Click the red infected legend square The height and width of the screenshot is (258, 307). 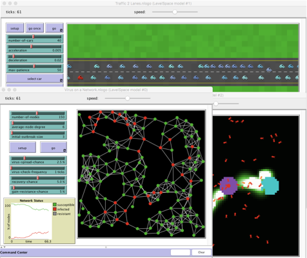pyautogui.click(x=55, y=209)
